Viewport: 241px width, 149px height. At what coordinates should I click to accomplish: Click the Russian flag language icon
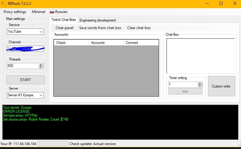pos(52,12)
